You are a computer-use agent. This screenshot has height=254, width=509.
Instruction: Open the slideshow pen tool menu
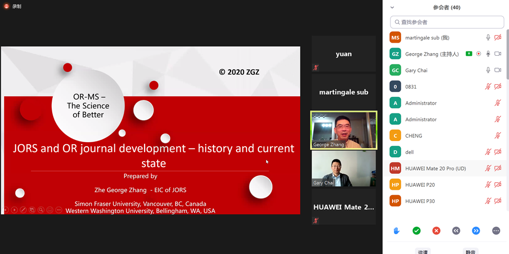point(23,210)
